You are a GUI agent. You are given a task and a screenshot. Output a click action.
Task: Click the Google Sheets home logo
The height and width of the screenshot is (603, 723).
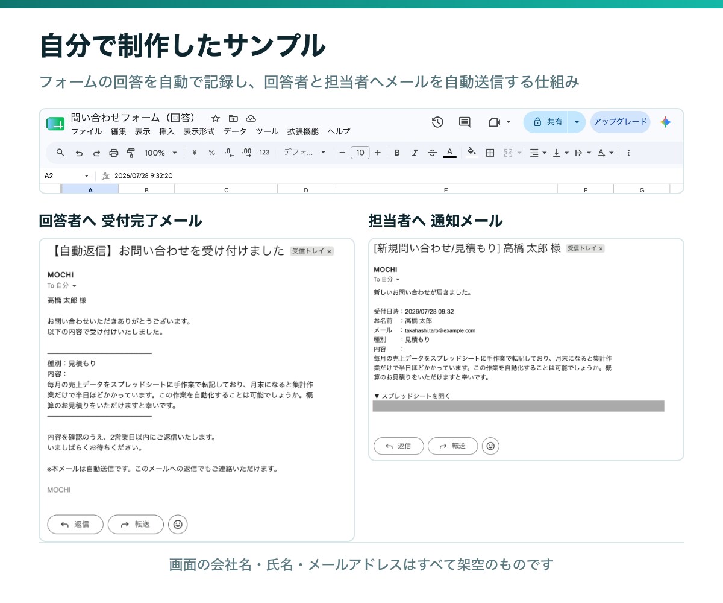point(55,124)
